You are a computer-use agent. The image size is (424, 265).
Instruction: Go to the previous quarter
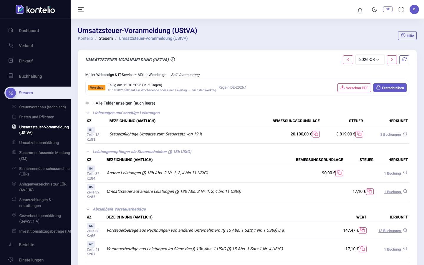pyautogui.click(x=348, y=59)
